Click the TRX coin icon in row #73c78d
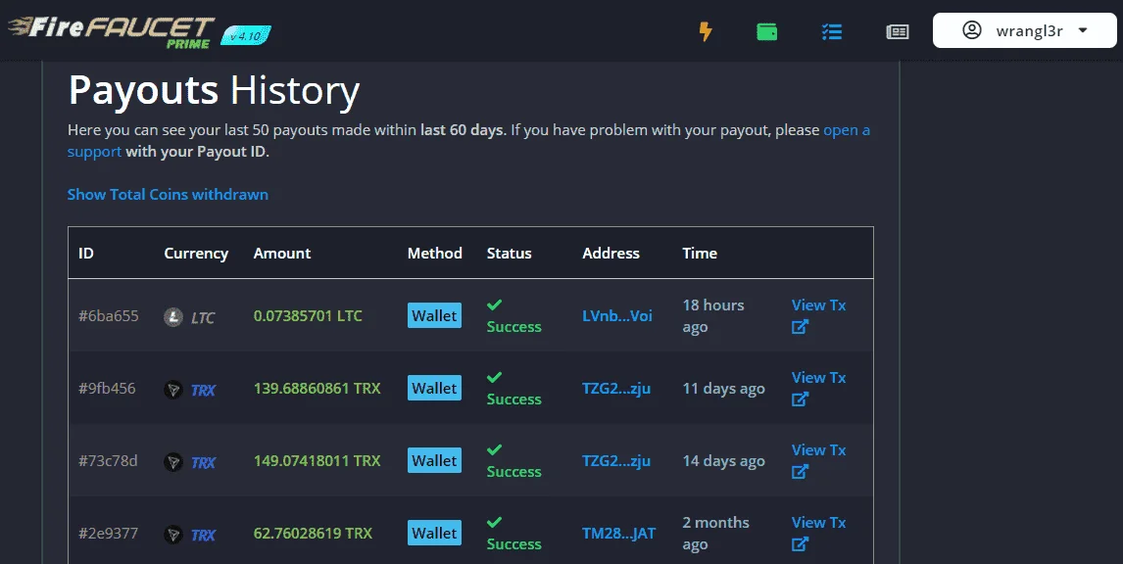This screenshot has height=564, width=1123. pyautogui.click(x=173, y=461)
